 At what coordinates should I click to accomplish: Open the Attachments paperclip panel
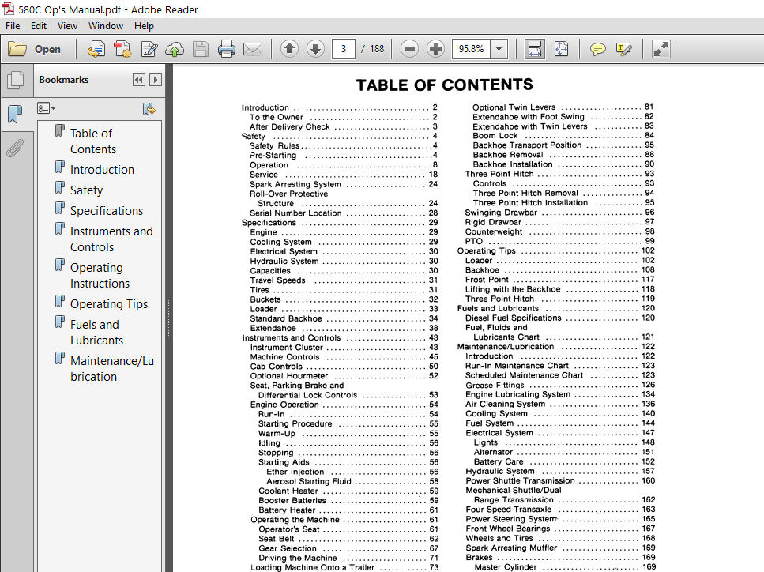pyautogui.click(x=15, y=148)
